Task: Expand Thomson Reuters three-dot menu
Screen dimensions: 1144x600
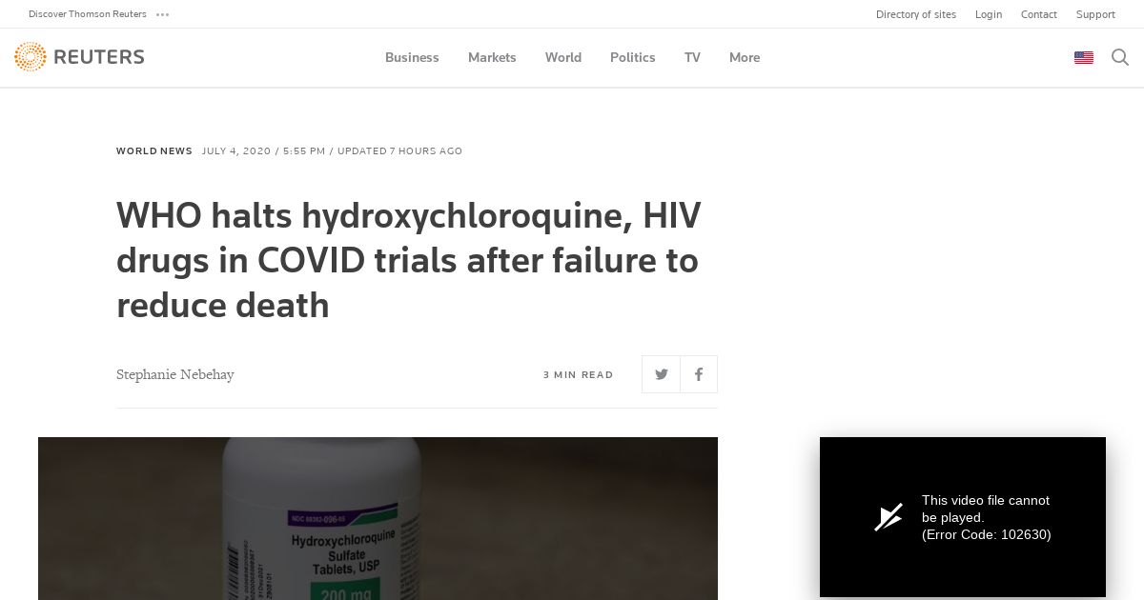Action: pyautogui.click(x=162, y=14)
